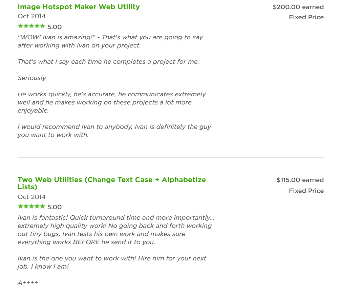Click the fifth star of the Hotspot Maker rating
Image resolution: width=339 pixels, height=293 pixels.
click(x=42, y=26)
